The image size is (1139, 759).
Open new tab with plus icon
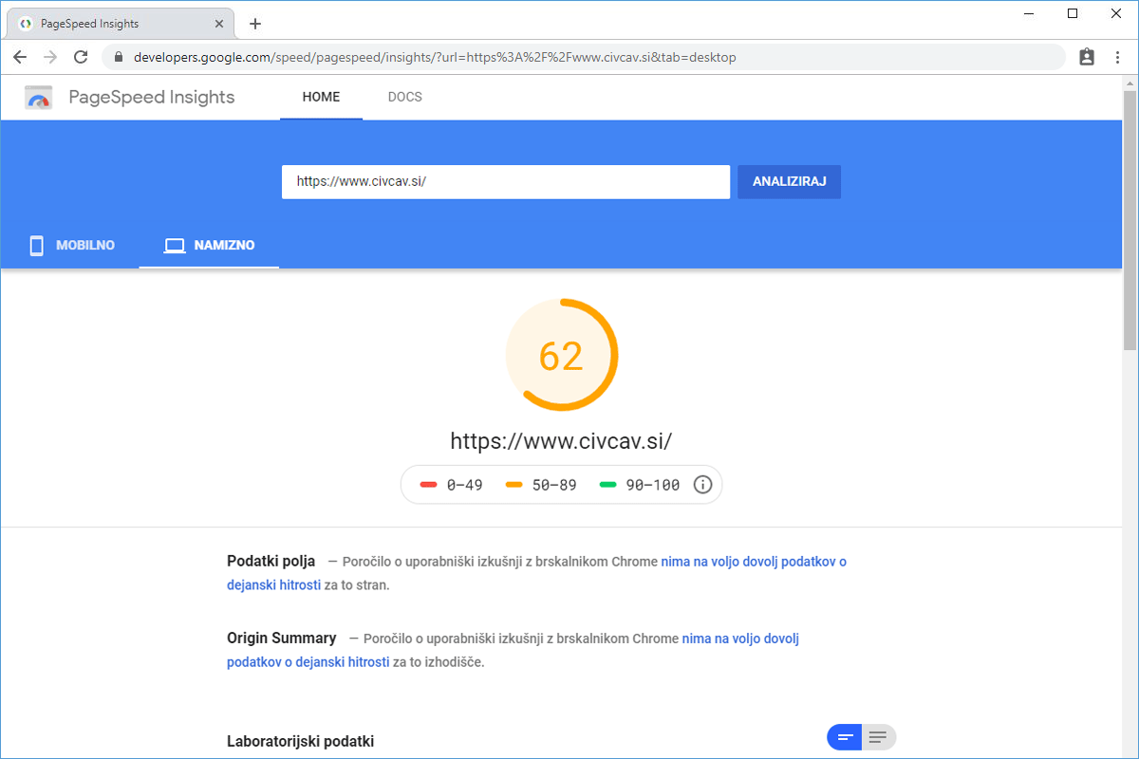pyautogui.click(x=254, y=24)
